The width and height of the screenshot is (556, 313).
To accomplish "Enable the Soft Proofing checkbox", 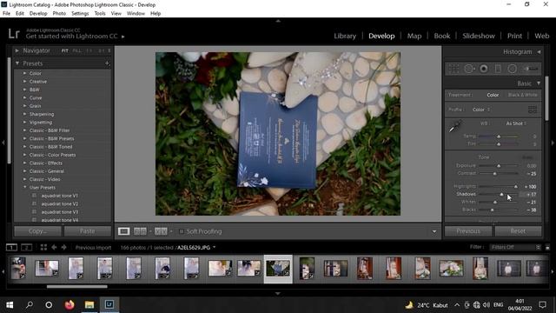I will 182,231.
